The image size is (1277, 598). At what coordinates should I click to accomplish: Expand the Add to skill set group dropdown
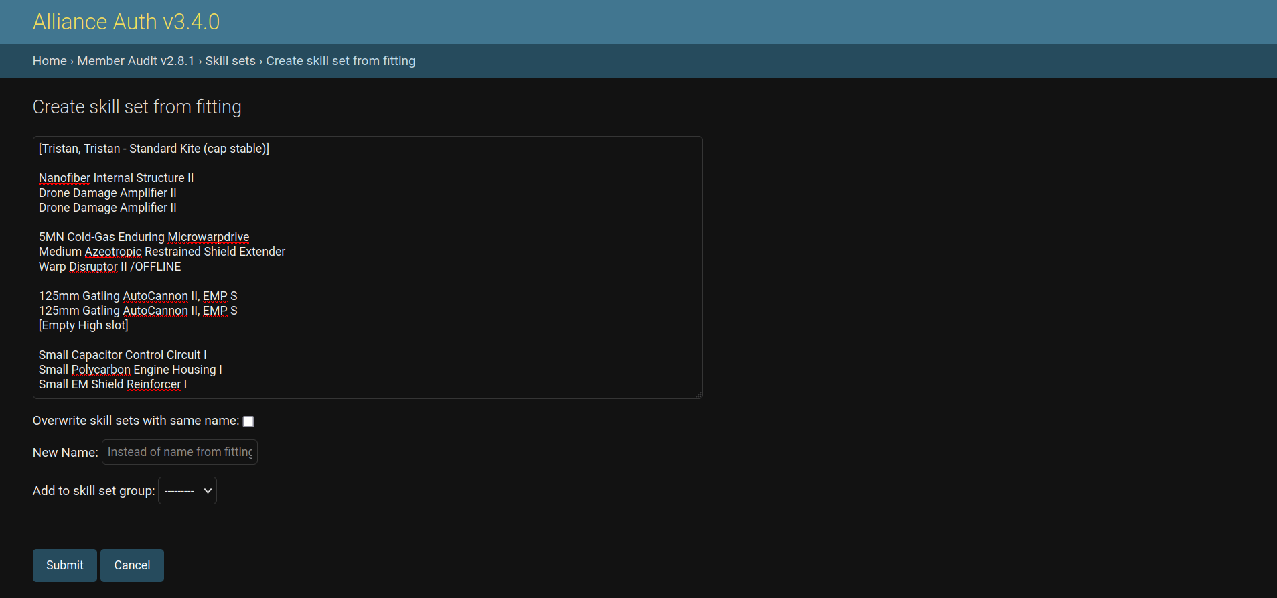[187, 491]
